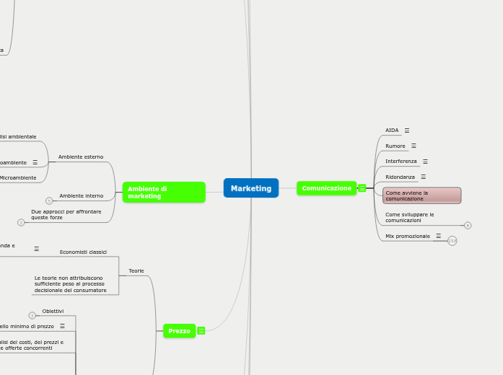Click the green notes icon on Comunicazione
503x375 pixels.
(362, 188)
